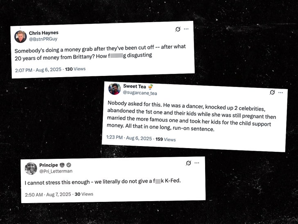Click the Grok icon on Sweet Tea's tweet
Viewport: 298px width, 224px height.
(272, 92)
